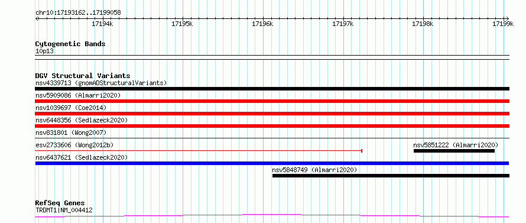
Task: Click the nsv5851222 (Almarri2020) label
Action: 456,145
